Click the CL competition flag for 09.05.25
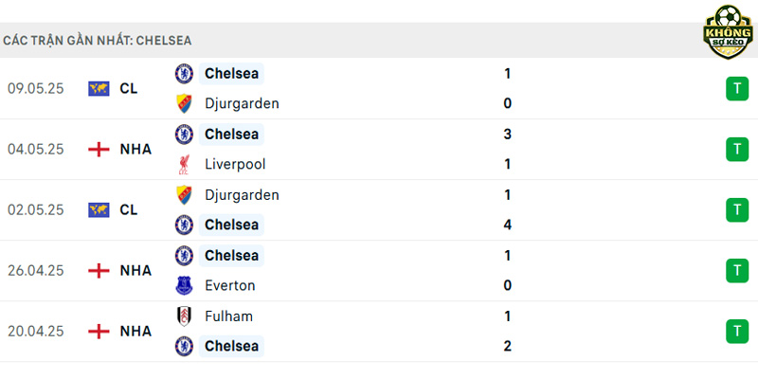 99,88
